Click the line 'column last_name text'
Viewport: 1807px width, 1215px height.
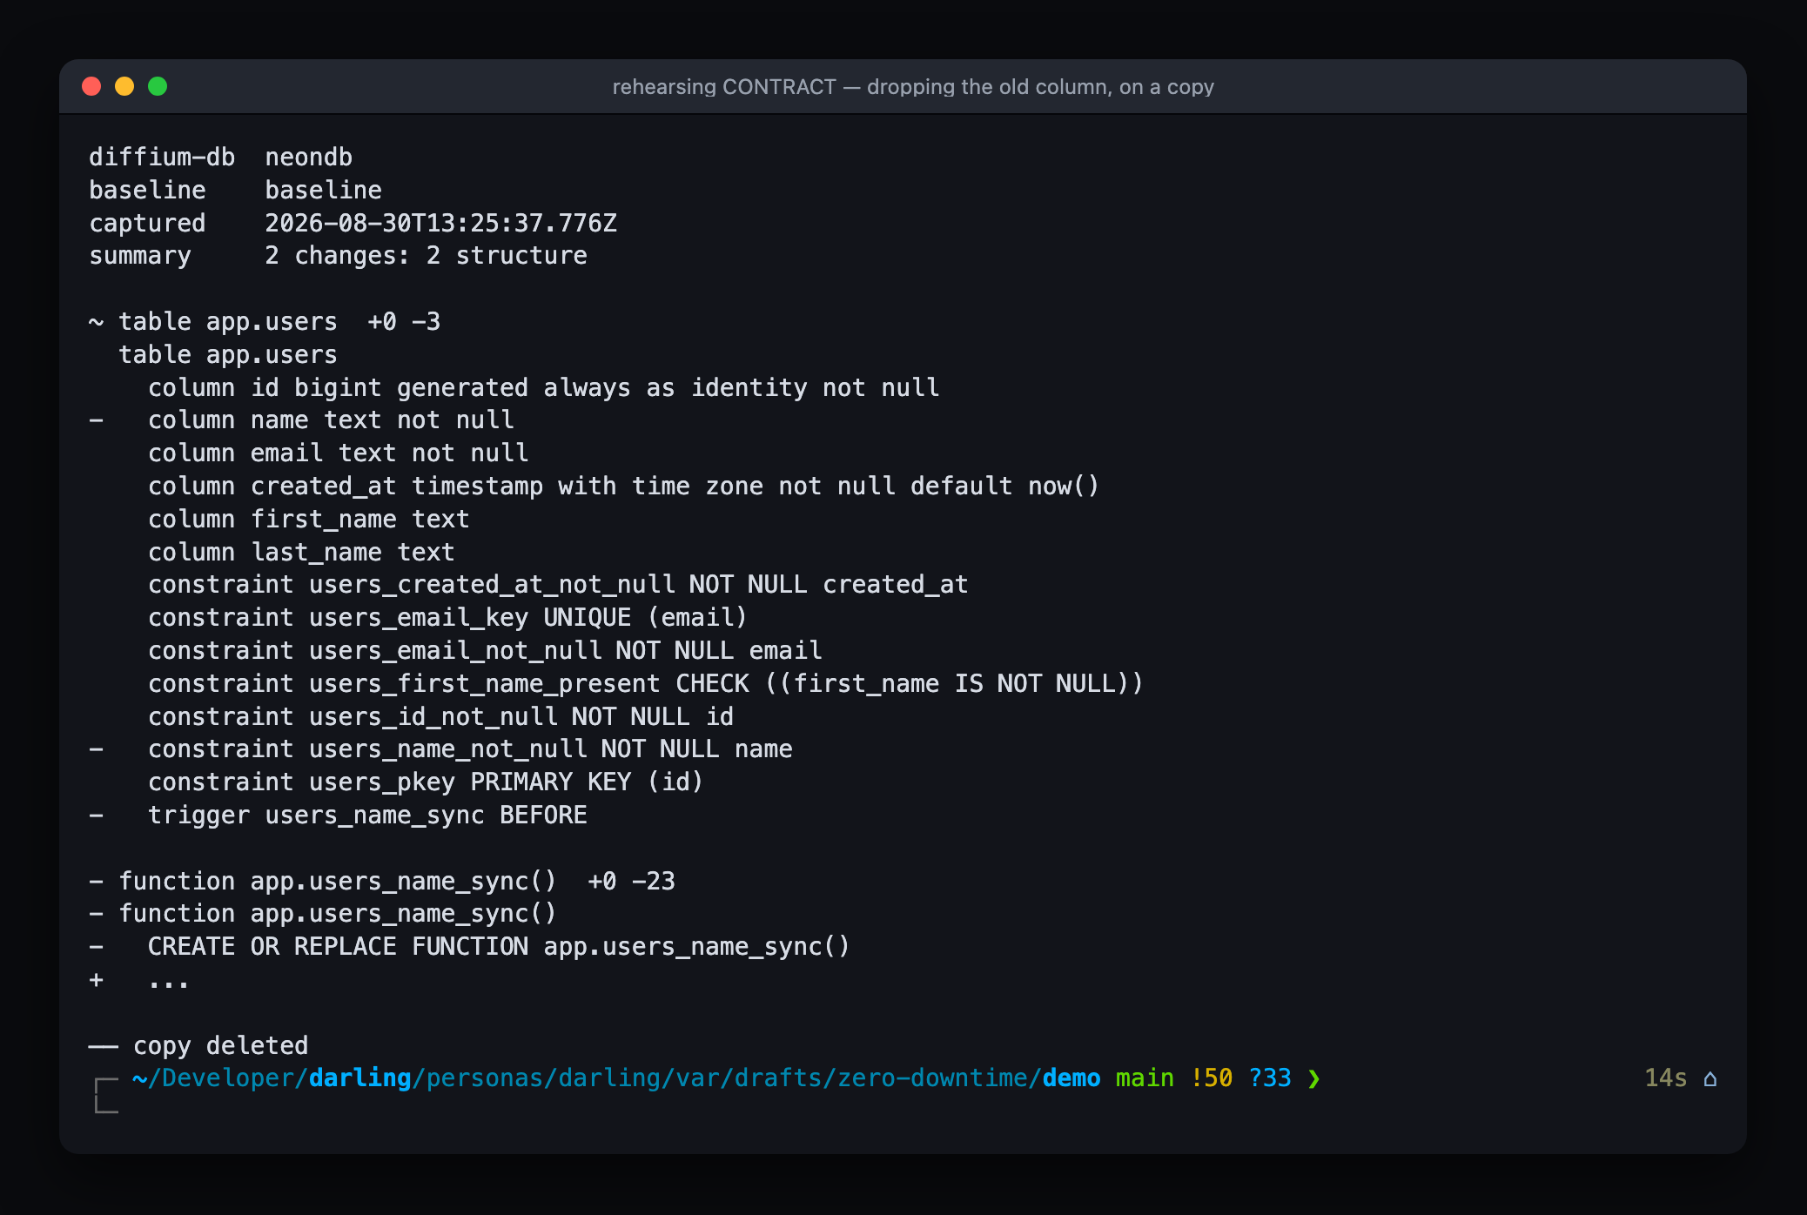click(301, 553)
